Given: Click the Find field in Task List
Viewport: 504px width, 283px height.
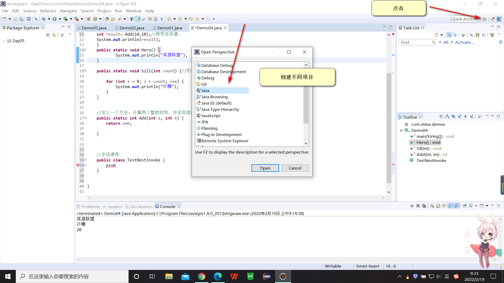Looking at the screenshot, I should coord(417,42).
